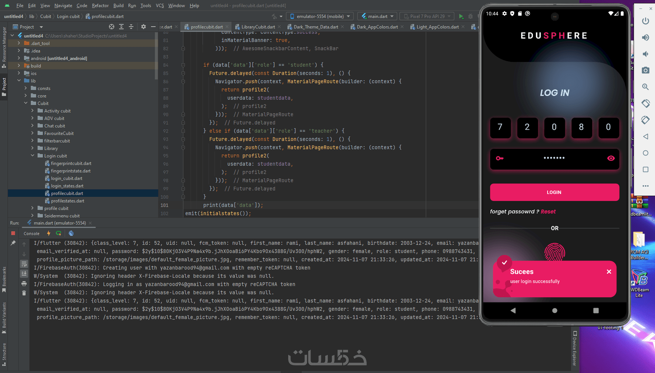
Task: Switch to the Dark_AppColors.dart editor tab
Action: [377, 27]
